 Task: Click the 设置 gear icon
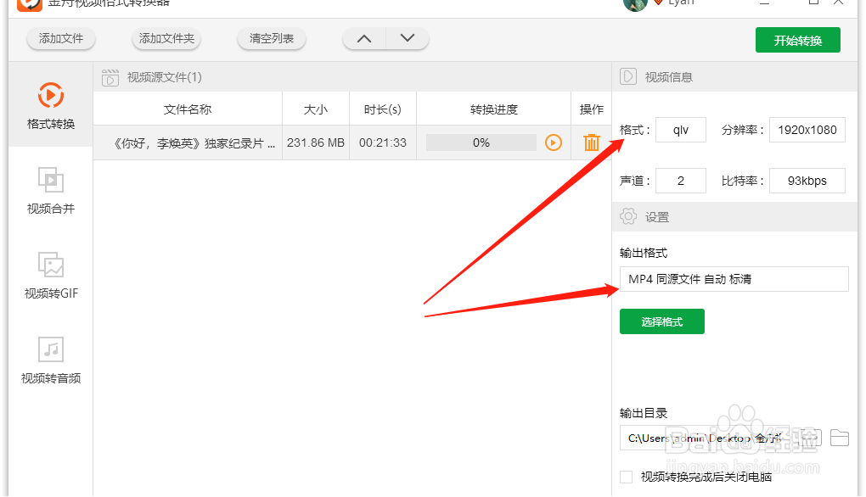coord(628,216)
